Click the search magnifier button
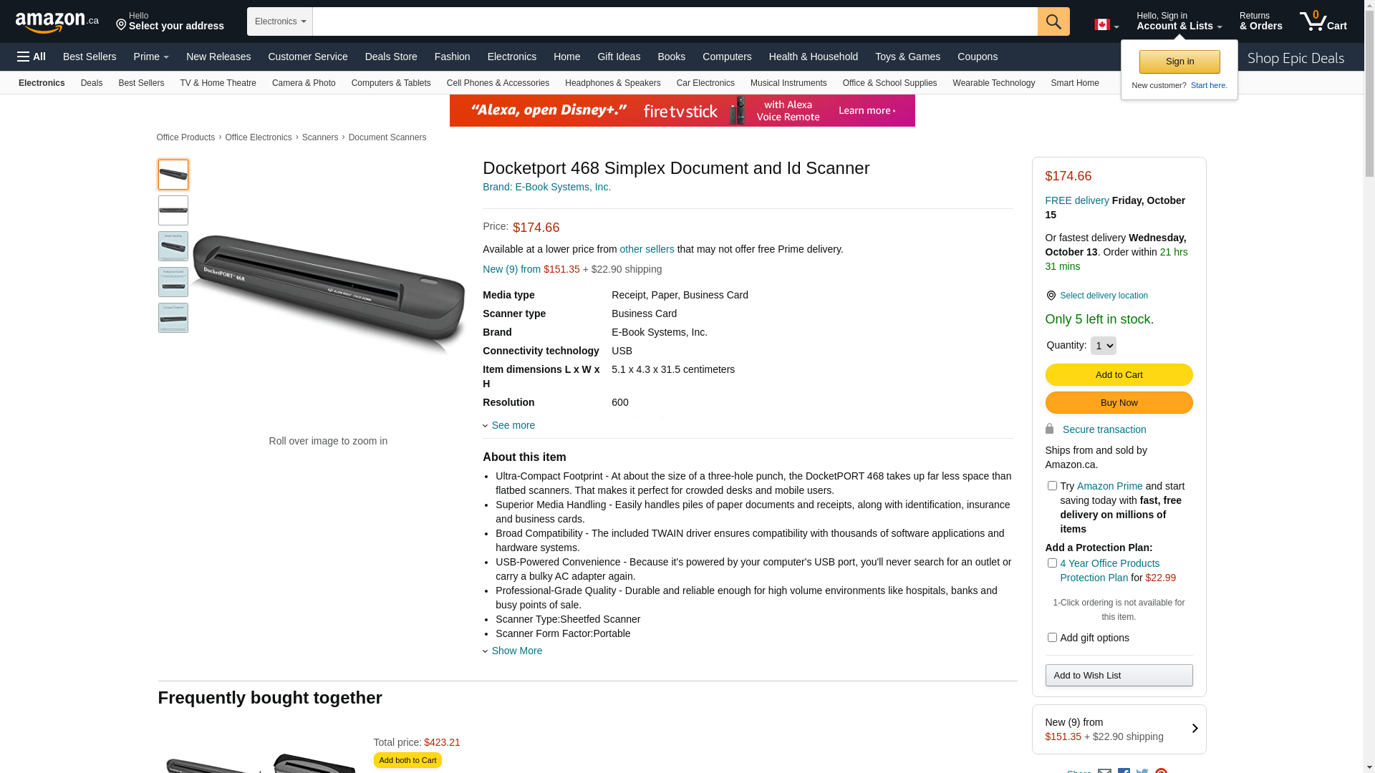This screenshot has width=1375, height=773. pyautogui.click(x=1053, y=21)
